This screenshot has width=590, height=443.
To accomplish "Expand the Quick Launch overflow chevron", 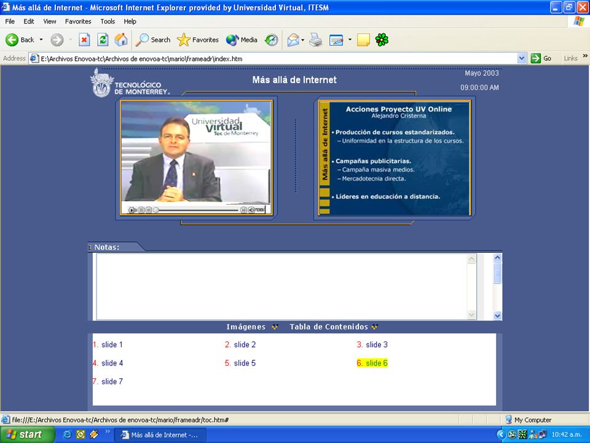I will tap(107, 431).
